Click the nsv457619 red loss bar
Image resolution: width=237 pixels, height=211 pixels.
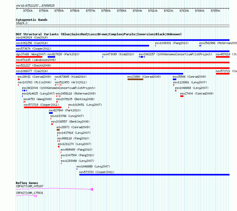(223, 57)
